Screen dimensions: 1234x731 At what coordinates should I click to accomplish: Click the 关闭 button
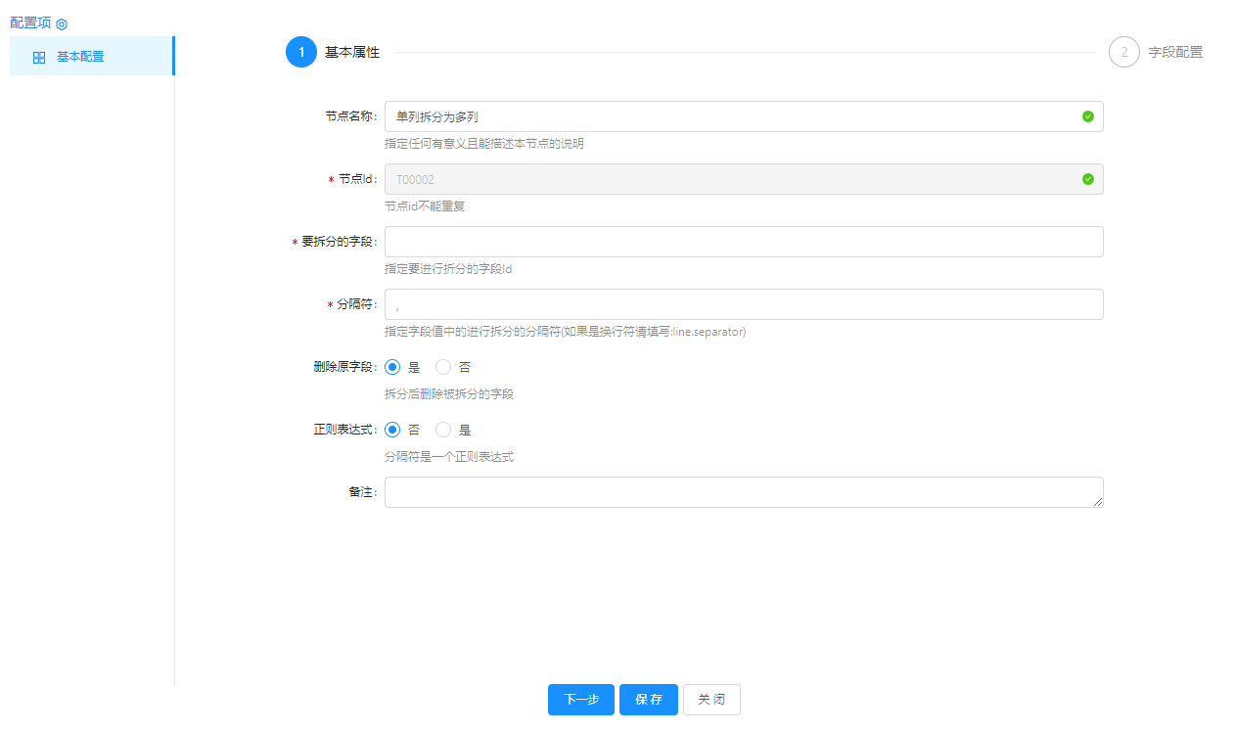[x=711, y=700]
